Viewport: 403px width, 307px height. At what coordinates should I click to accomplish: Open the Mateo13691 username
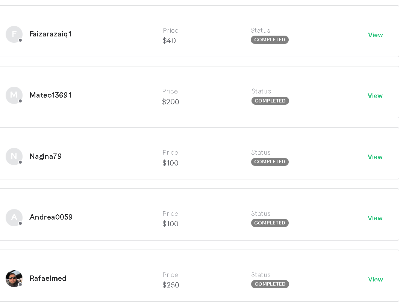click(x=50, y=95)
